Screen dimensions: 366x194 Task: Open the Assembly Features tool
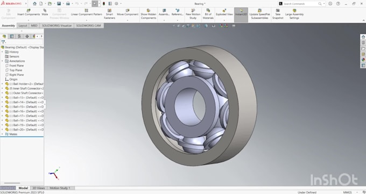(x=164, y=12)
